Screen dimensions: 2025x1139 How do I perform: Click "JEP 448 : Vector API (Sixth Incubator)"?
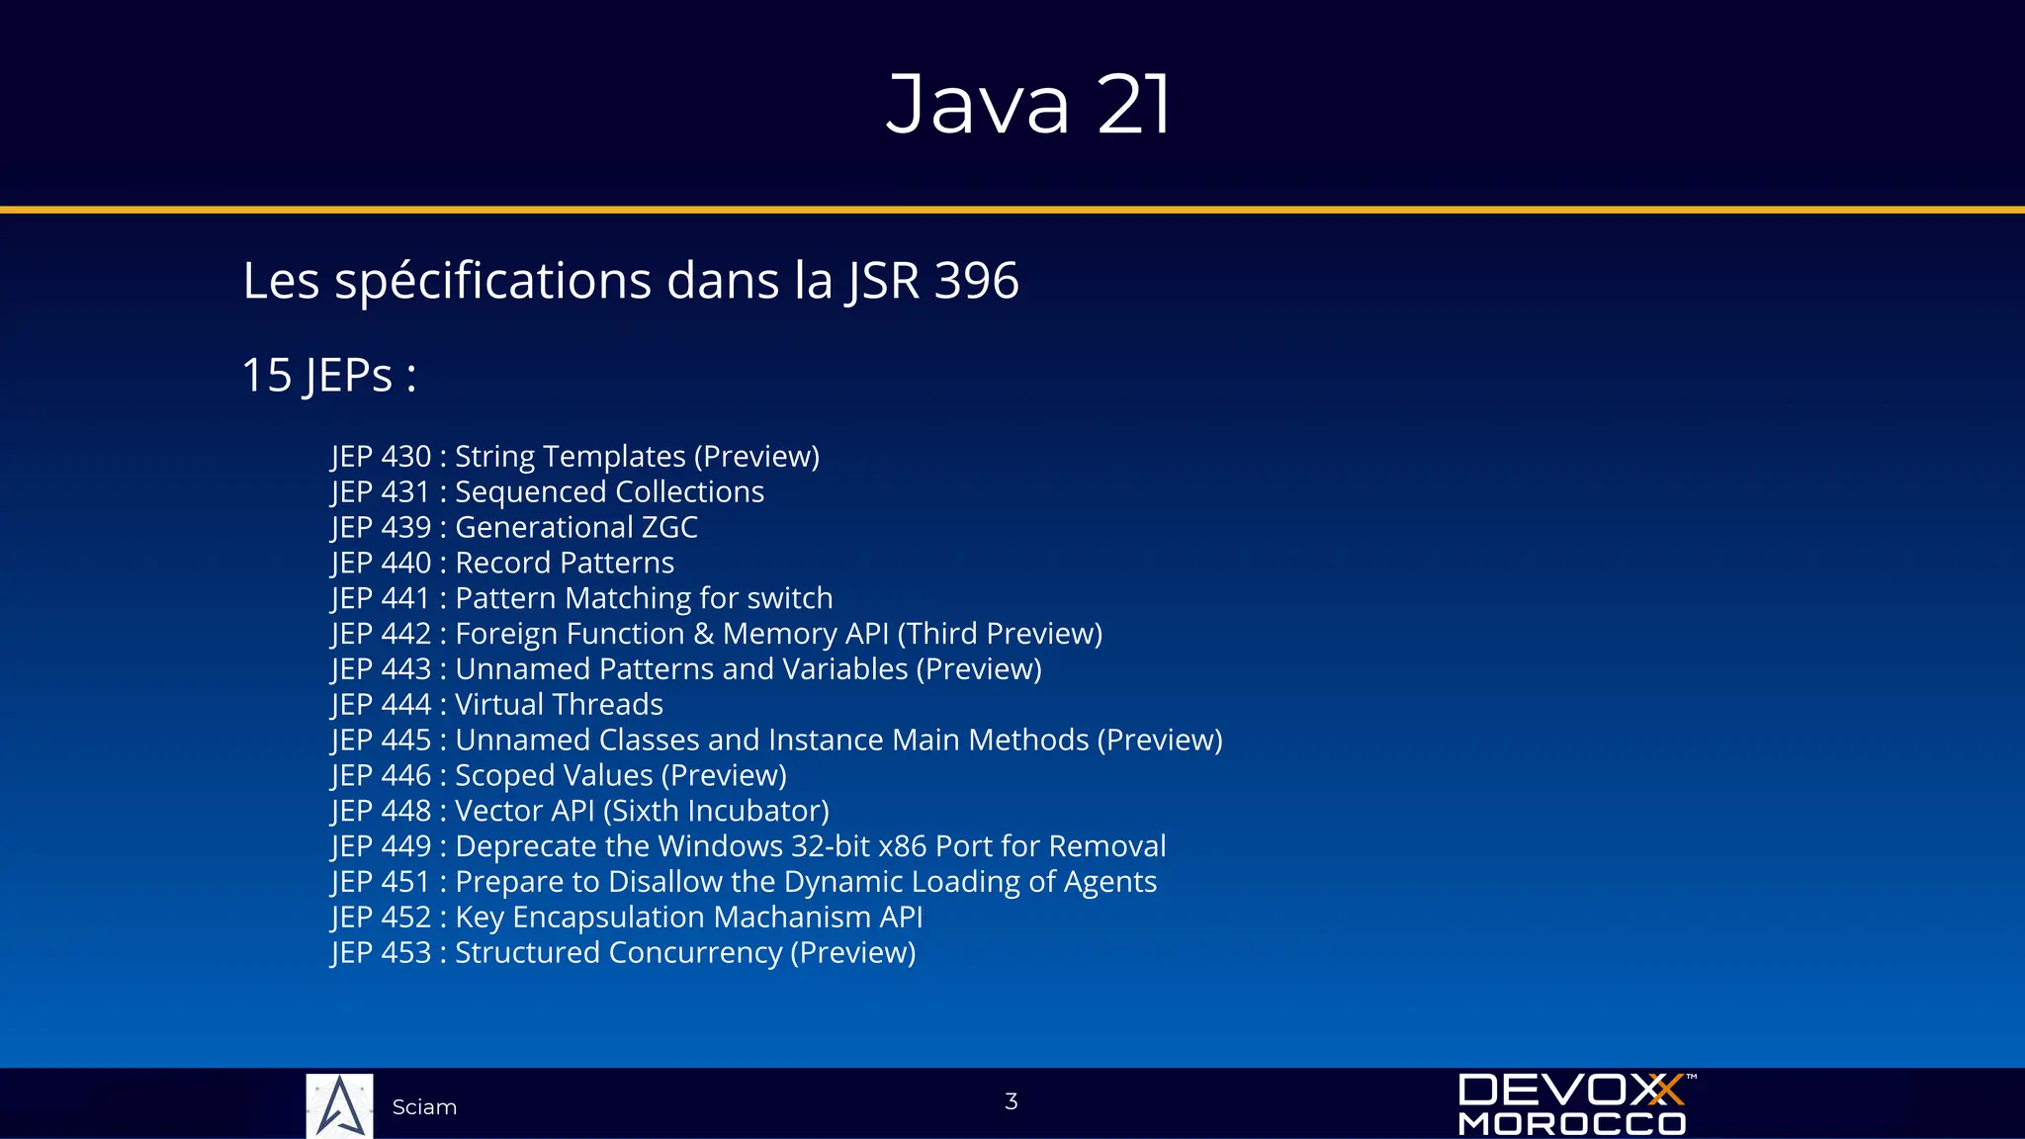[580, 812]
